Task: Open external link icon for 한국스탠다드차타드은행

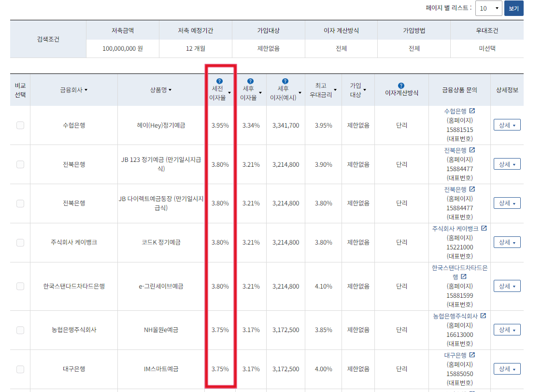Action: [464, 276]
